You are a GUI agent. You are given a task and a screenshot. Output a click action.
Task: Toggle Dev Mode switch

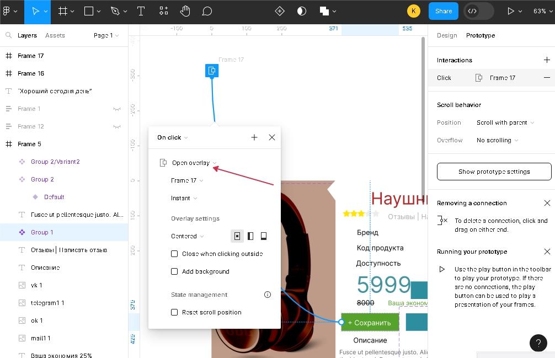[478, 11]
